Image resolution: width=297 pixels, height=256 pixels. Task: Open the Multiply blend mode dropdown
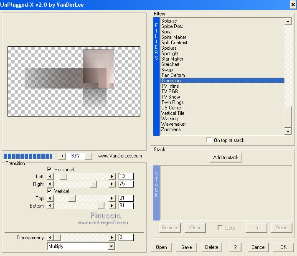[112, 246]
